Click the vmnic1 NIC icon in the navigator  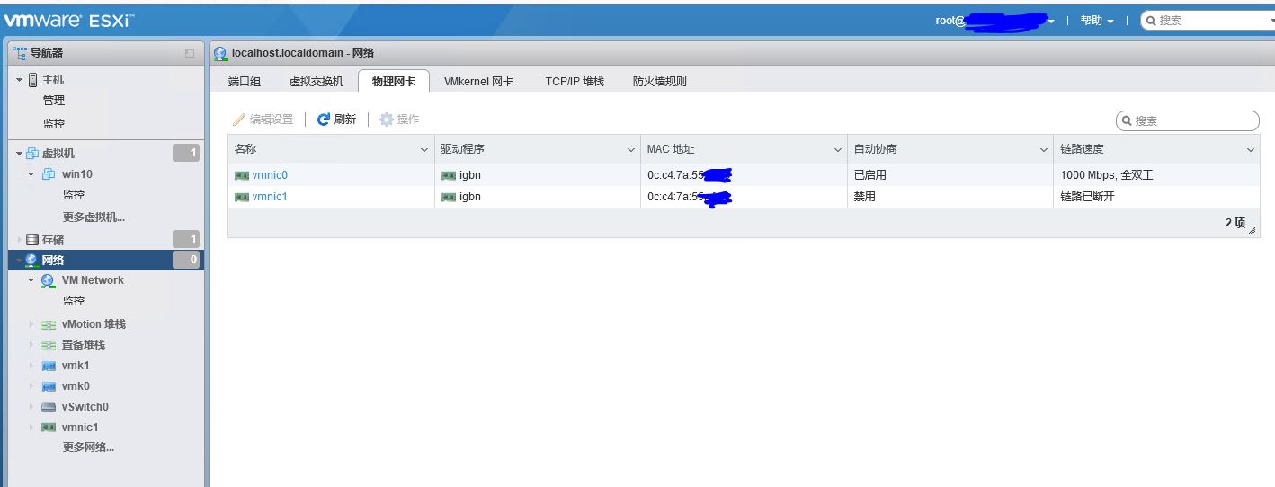[x=49, y=428]
